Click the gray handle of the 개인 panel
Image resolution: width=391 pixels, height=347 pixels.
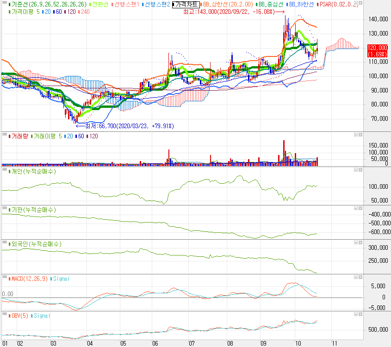5,169
